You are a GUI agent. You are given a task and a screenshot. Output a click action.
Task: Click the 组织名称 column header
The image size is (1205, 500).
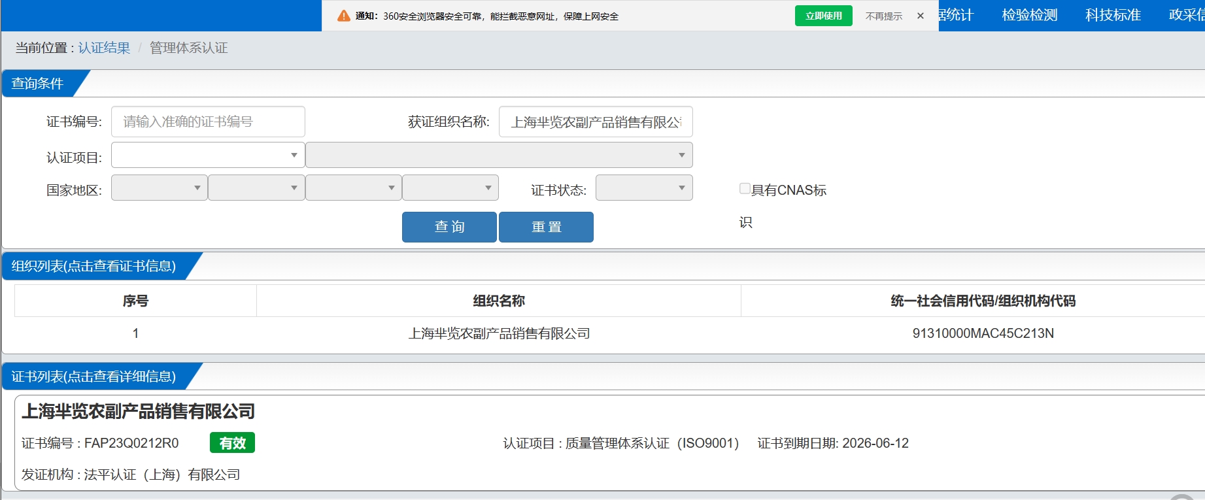[499, 301]
